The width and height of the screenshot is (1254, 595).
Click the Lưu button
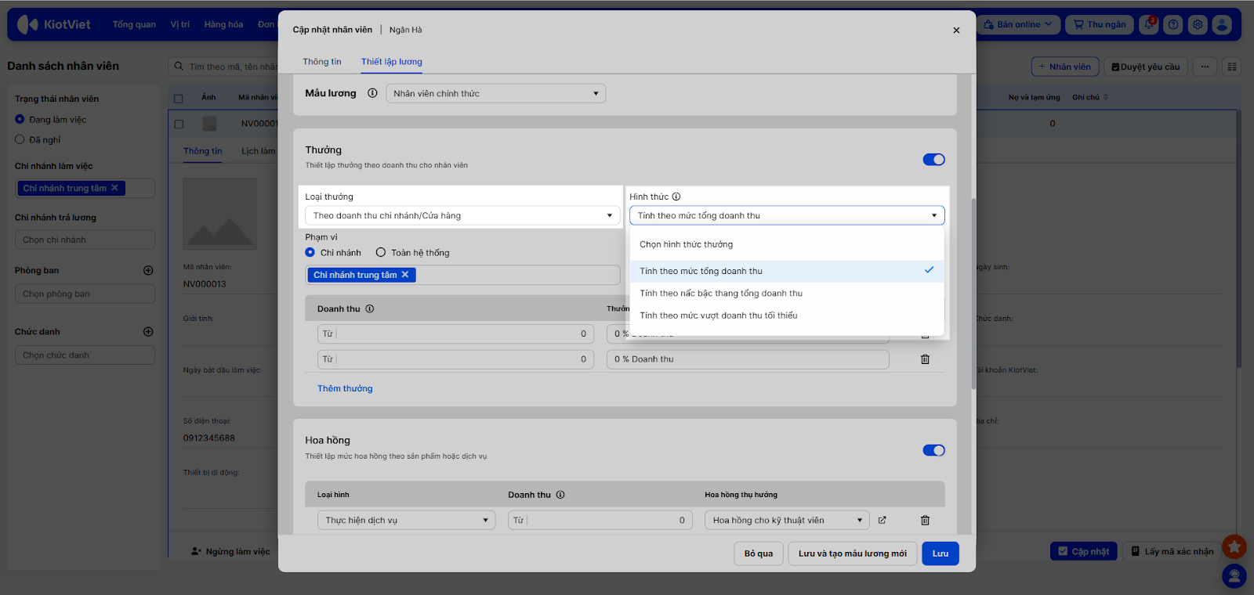[x=940, y=554]
